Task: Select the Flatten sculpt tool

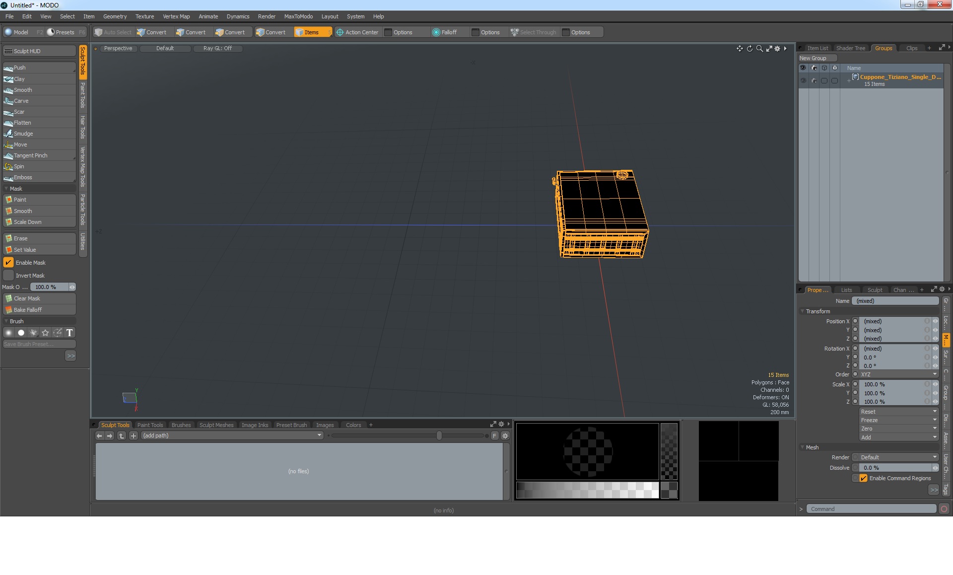Action: point(39,123)
